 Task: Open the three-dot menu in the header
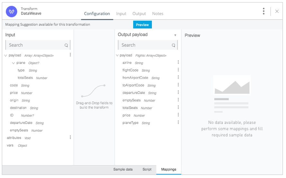pos(263,11)
